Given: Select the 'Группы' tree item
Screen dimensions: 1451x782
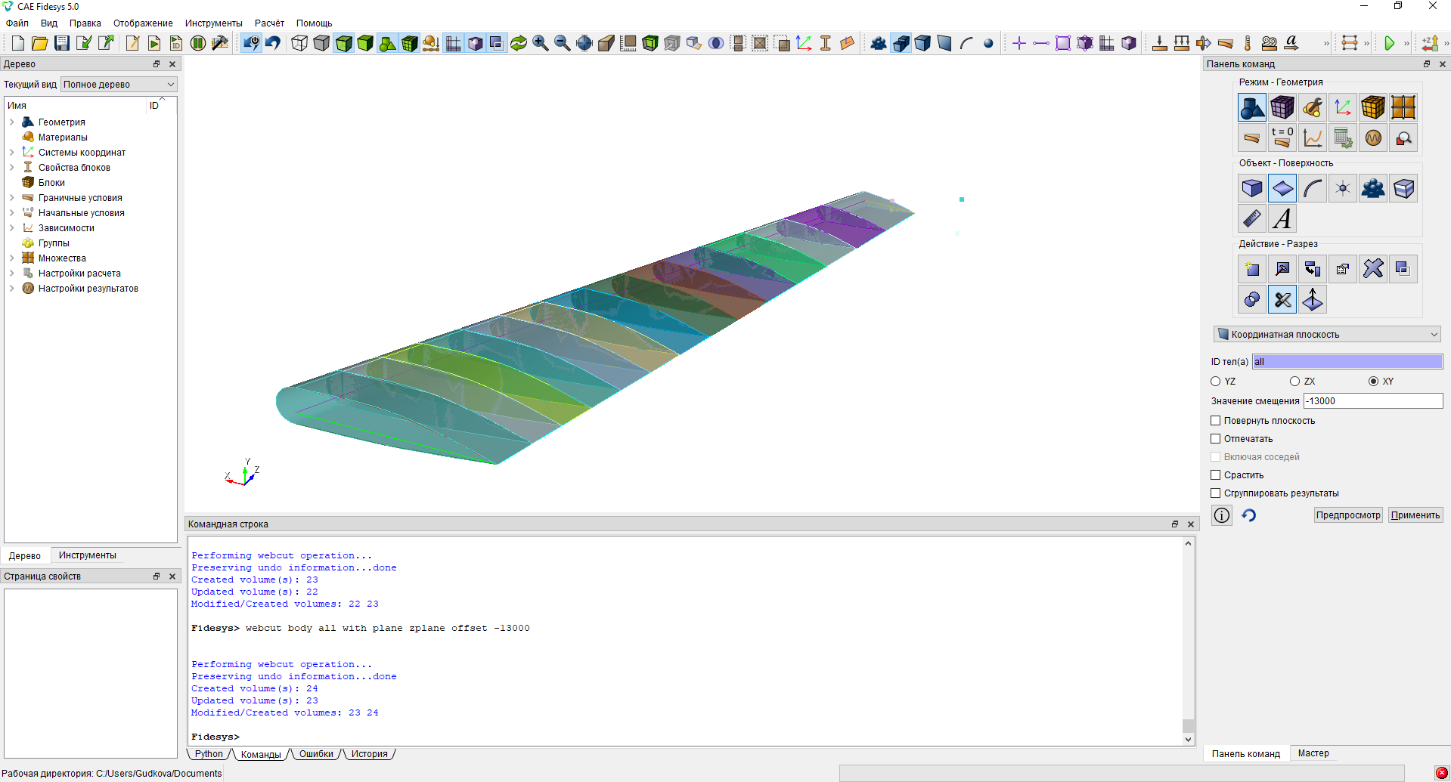Looking at the screenshot, I should tap(54, 243).
